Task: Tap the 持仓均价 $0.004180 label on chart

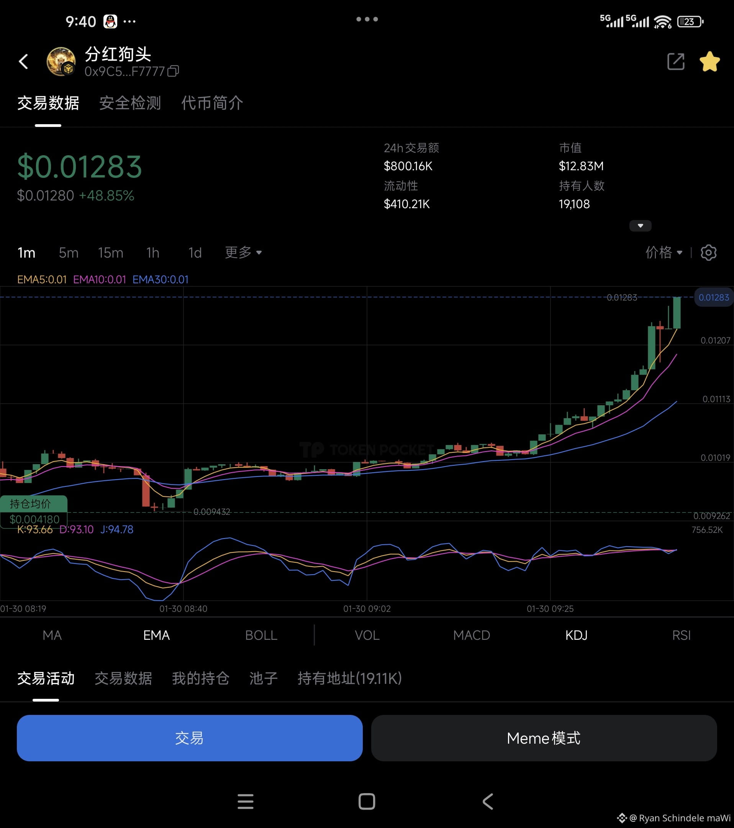Action: 34,512
